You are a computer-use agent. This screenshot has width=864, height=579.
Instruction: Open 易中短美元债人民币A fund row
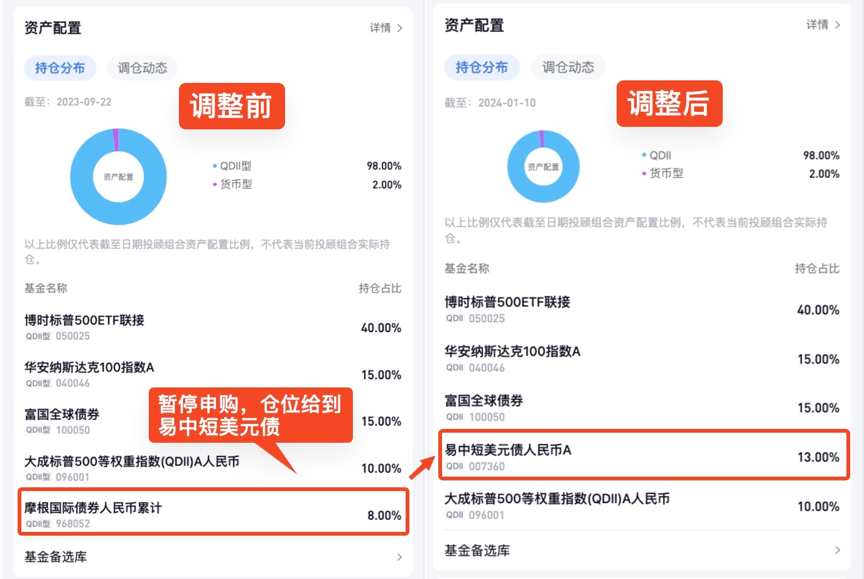pyautogui.click(x=644, y=455)
